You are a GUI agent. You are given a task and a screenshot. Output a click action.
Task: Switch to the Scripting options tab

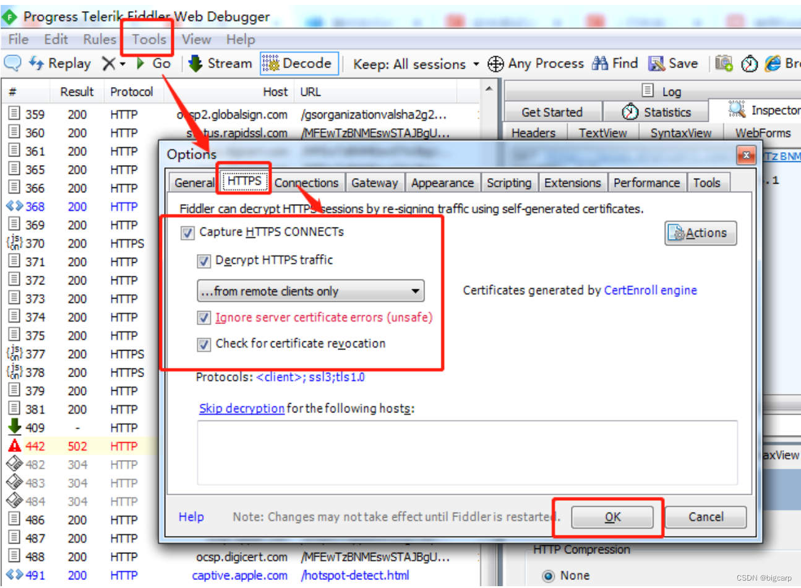(509, 183)
